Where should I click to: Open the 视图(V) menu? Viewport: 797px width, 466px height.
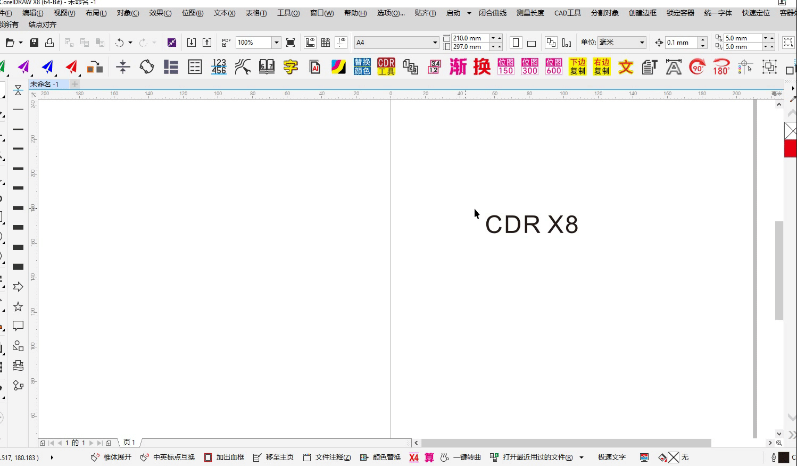64,13
